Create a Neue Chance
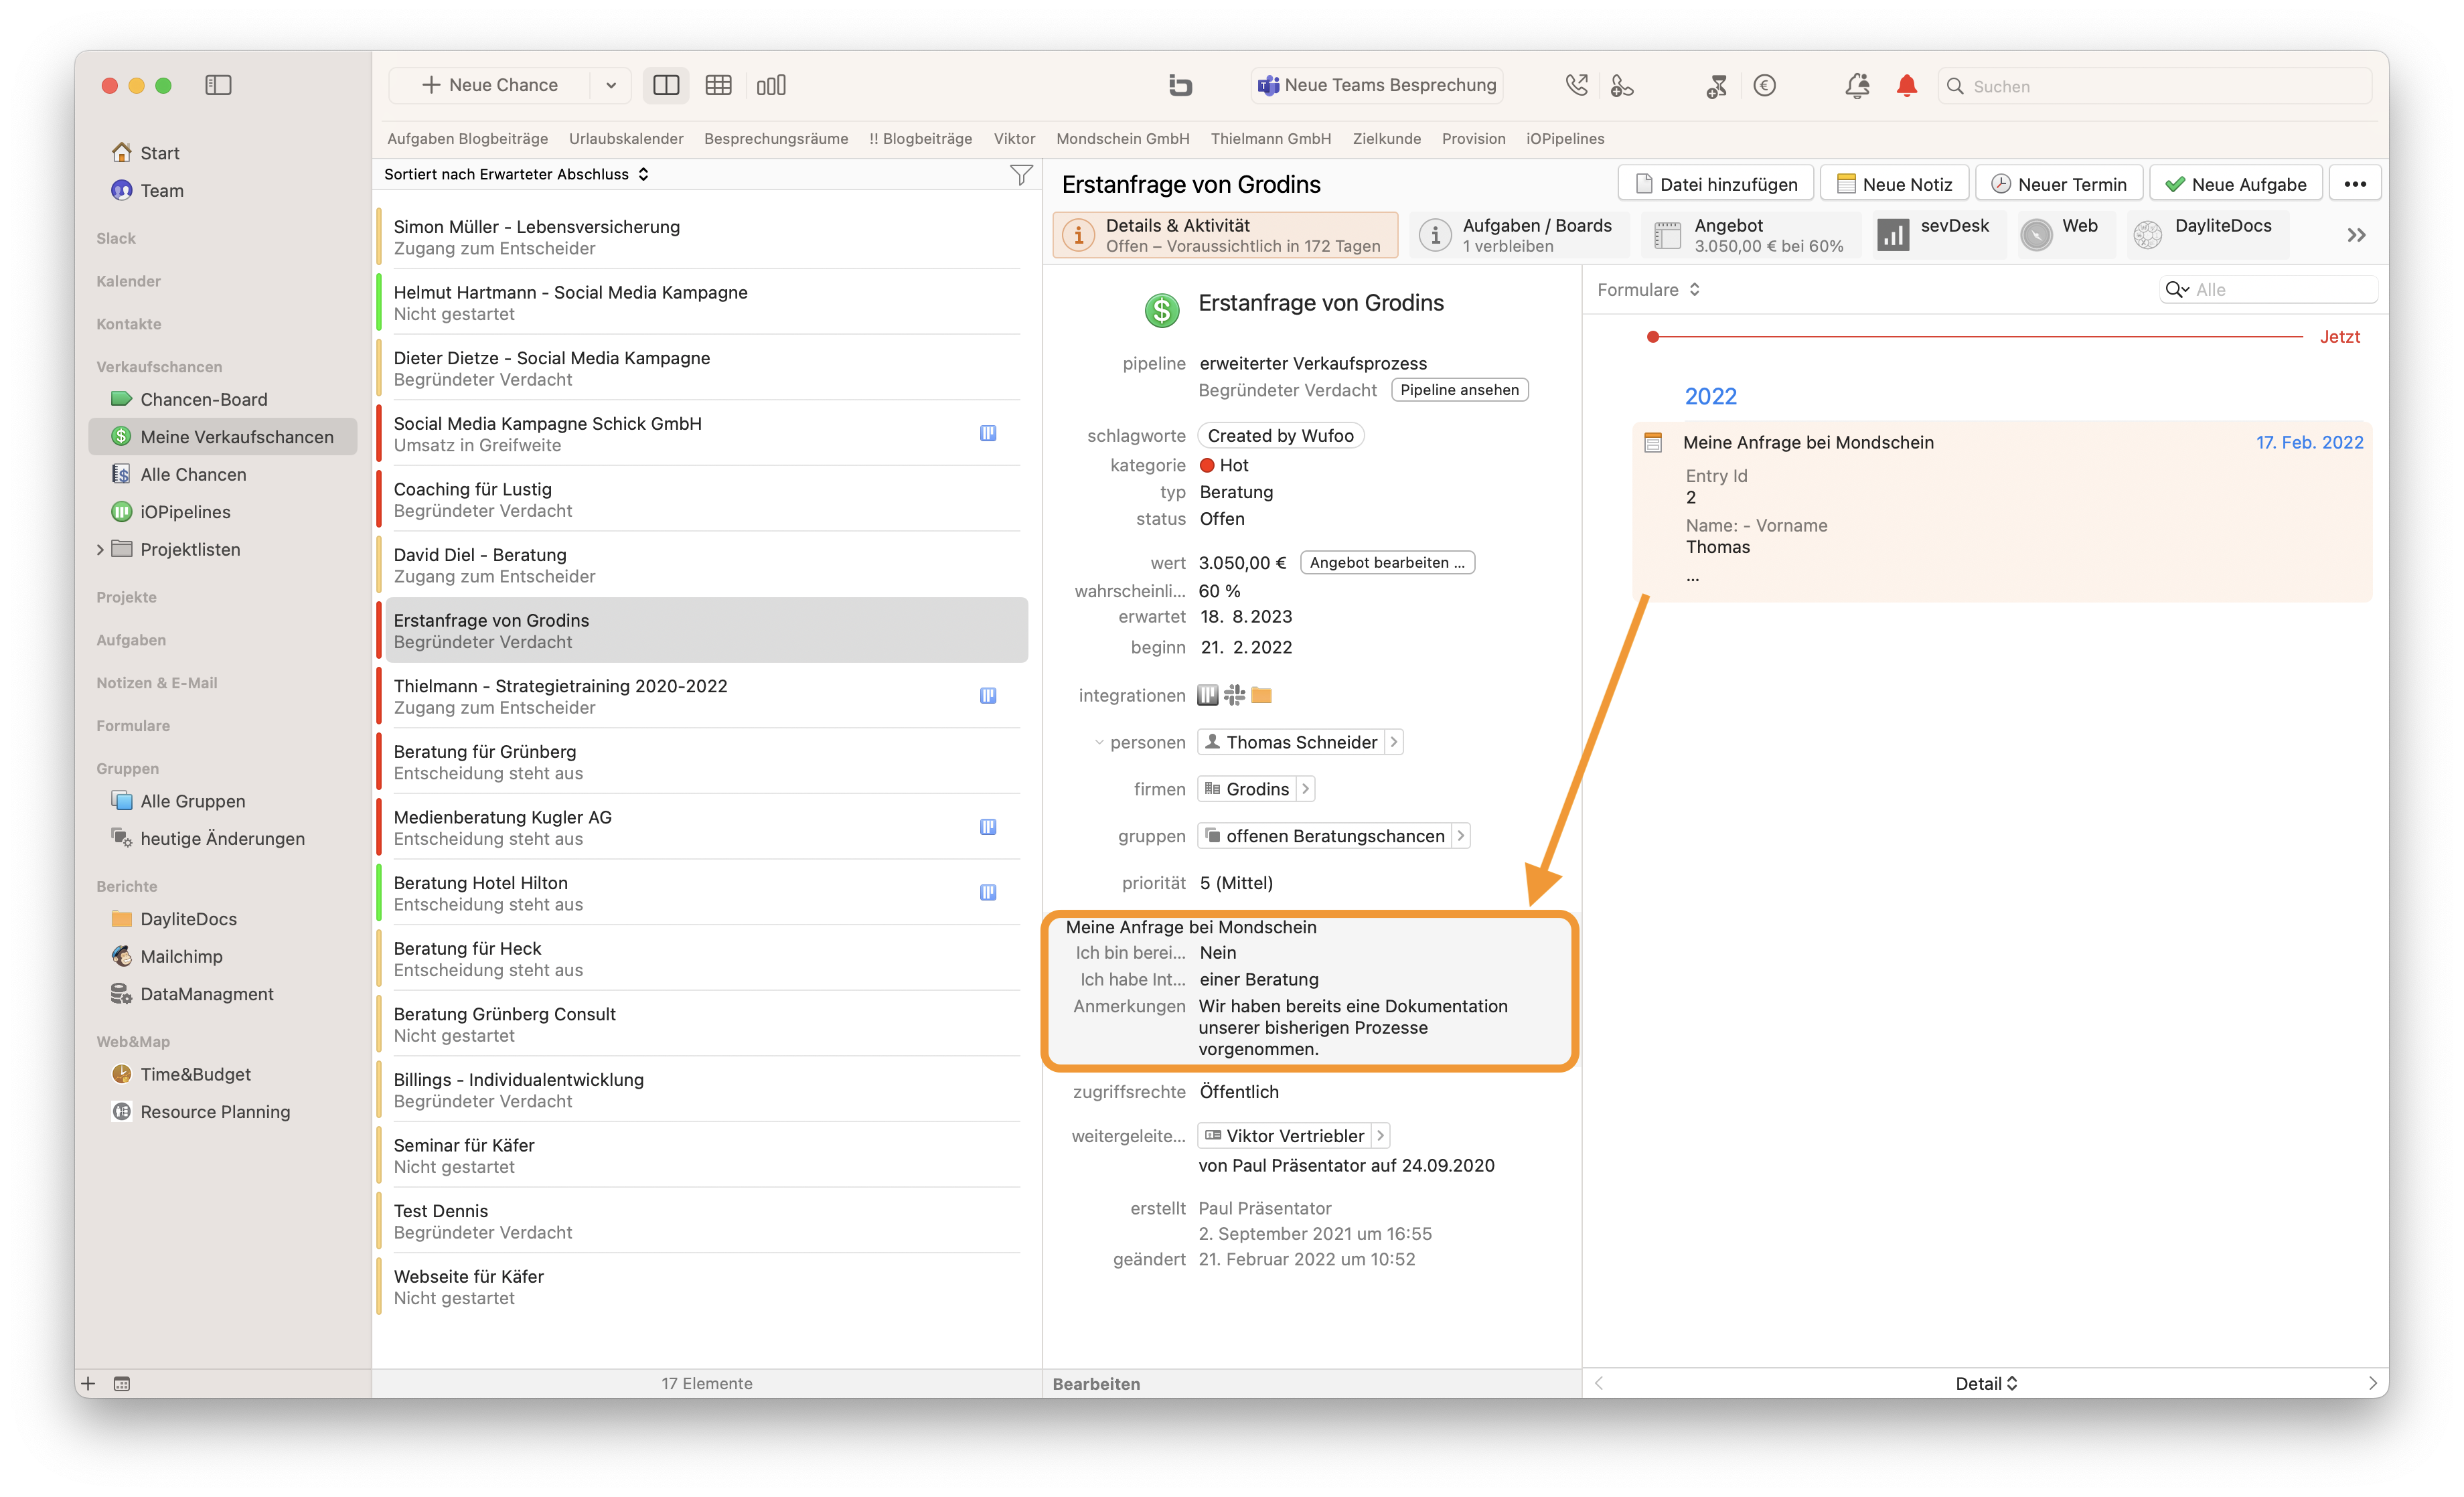Viewport: 2464px width, 1497px height. tap(490, 85)
